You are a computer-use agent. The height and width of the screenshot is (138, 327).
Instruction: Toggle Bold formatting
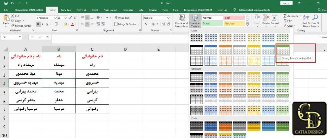38,24
